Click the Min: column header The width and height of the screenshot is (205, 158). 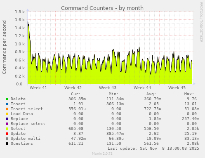(x=113, y=94)
